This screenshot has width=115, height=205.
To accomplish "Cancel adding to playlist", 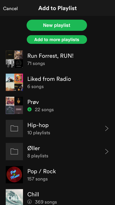I will click(10, 9).
